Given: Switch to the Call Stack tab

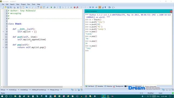Looking at the screenshot, I should 90,86.
